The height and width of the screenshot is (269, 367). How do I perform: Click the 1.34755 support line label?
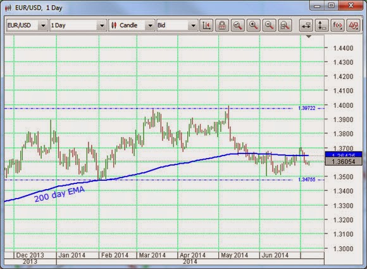click(x=307, y=180)
